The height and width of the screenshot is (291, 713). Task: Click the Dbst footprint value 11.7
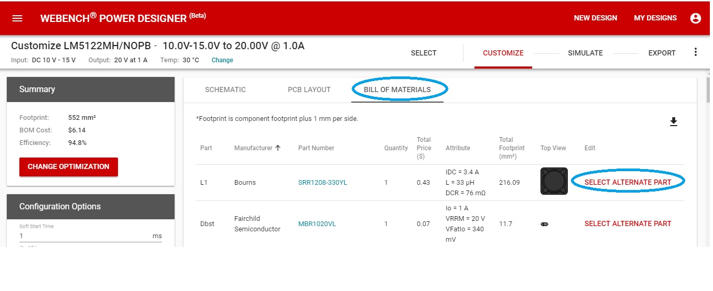pyautogui.click(x=505, y=224)
